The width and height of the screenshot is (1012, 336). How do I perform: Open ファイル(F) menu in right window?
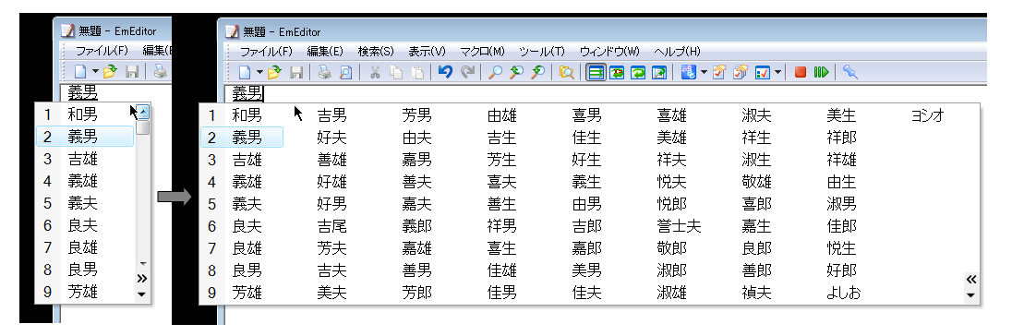coord(266,51)
